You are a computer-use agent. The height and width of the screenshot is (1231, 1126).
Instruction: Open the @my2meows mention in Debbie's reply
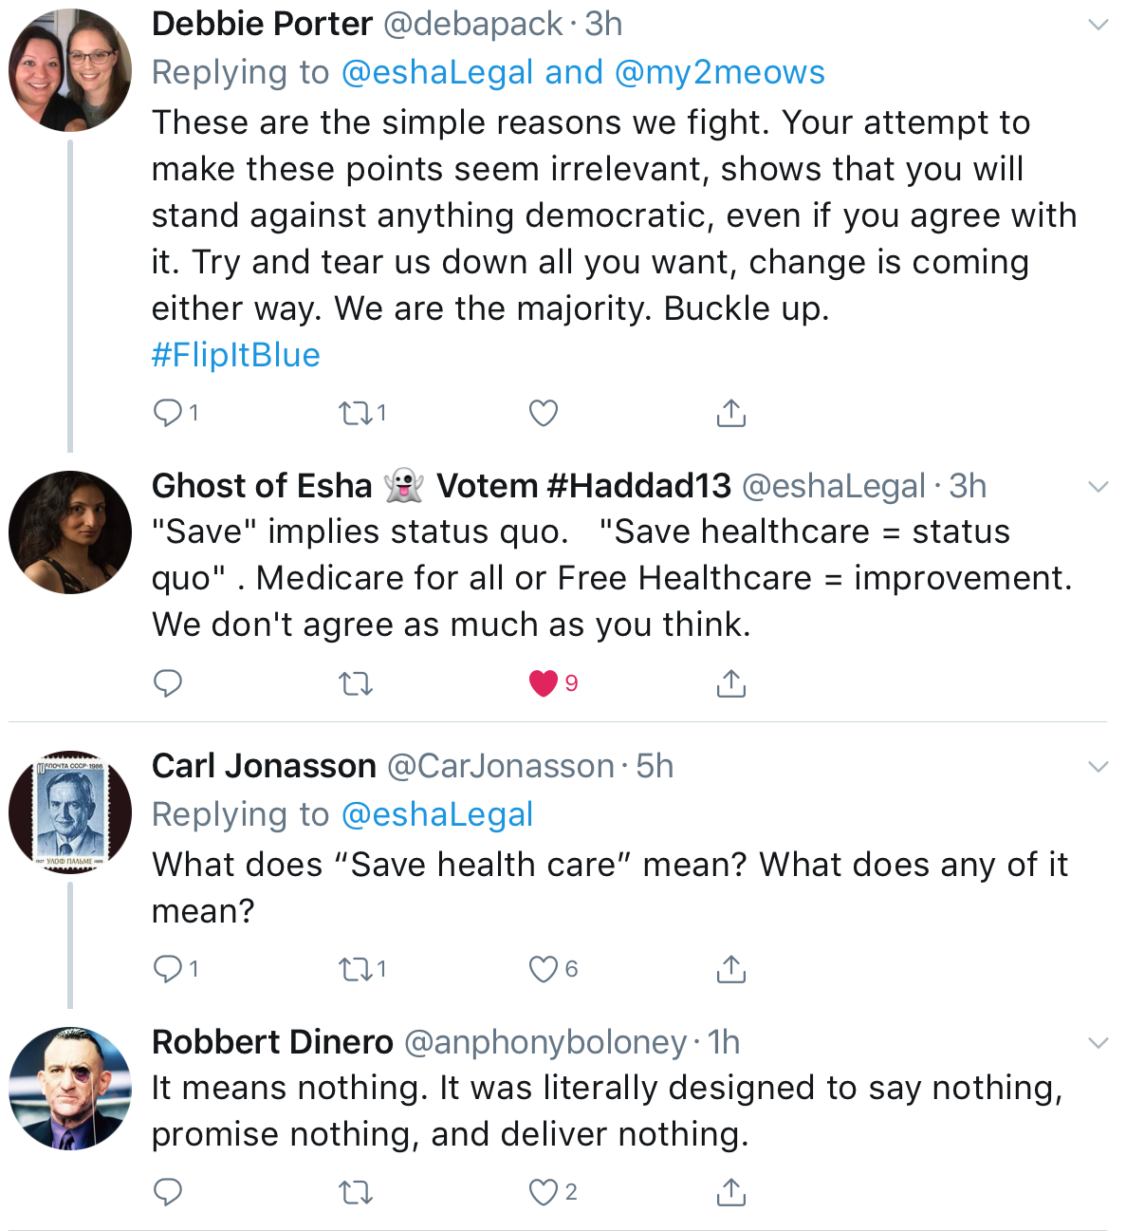click(720, 73)
